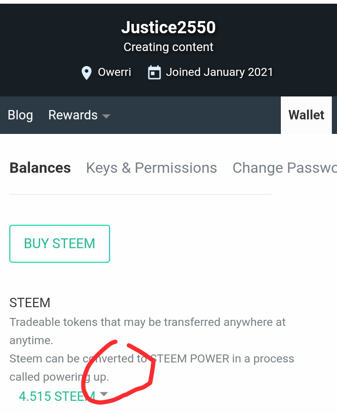337x413 pixels.
Task: Click the Tradeable tokens description line
Action: [147, 322]
